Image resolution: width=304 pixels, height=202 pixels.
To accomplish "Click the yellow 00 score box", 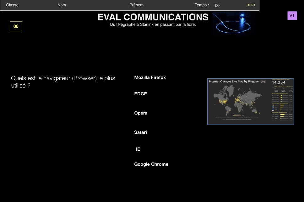I will point(16,26).
